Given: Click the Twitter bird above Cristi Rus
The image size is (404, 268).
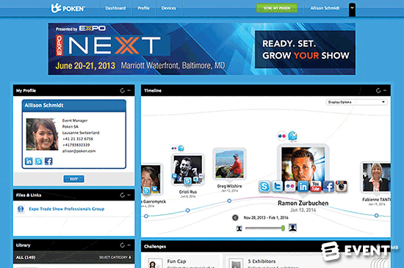Looking at the screenshot, I should tap(181, 148).
